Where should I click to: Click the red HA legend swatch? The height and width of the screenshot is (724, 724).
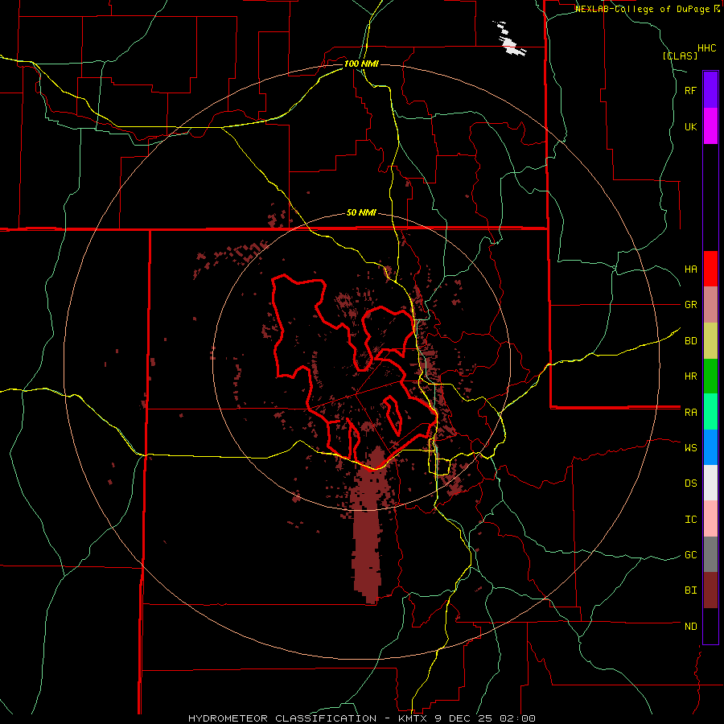[x=710, y=269]
